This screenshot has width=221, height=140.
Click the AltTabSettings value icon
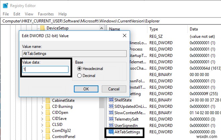[111, 132]
